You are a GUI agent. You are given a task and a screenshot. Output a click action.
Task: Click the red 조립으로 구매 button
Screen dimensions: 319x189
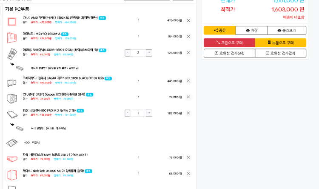229,43
